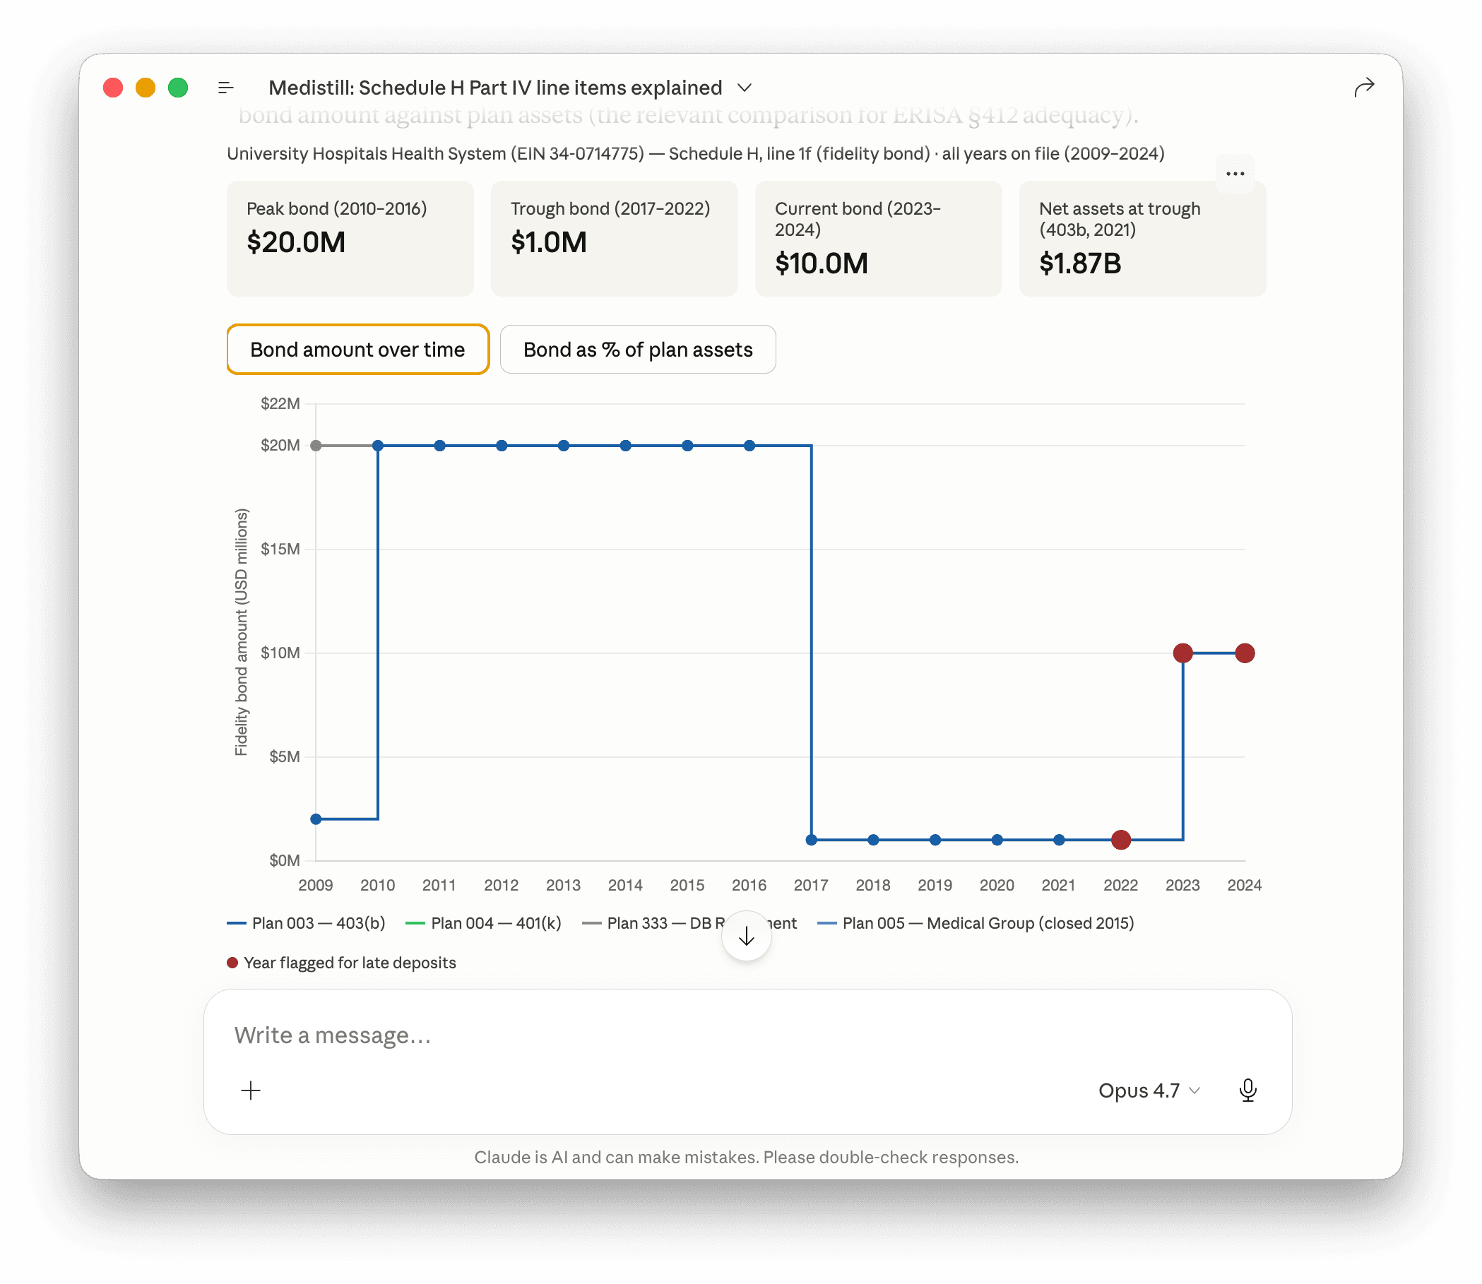Click the University Hospitals Health System heading
1482x1284 pixels.
(695, 154)
